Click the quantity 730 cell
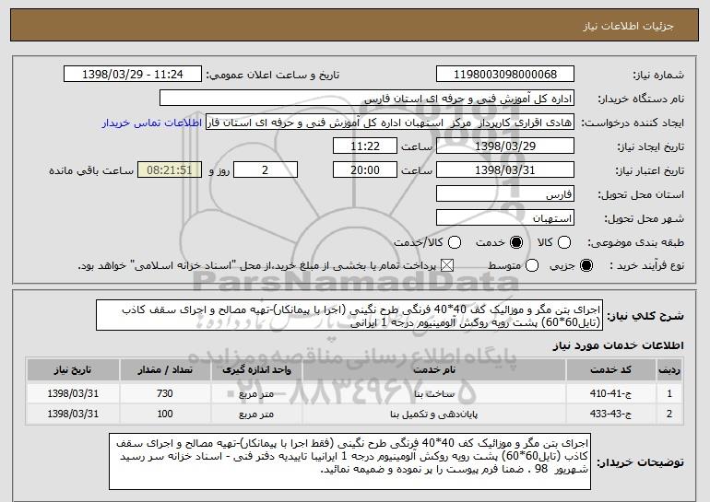This screenshot has height=502, width=710. [x=165, y=393]
